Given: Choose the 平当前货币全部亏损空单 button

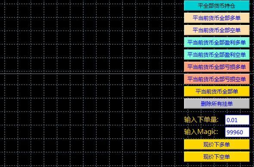Looking at the screenshot, I should click(217, 79).
